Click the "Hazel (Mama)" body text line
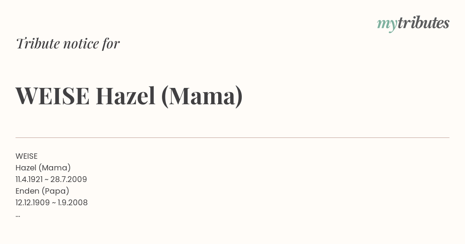The height and width of the screenshot is (244, 465). click(x=43, y=168)
